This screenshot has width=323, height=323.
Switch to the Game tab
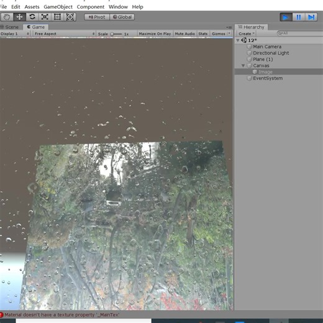pos(36,27)
